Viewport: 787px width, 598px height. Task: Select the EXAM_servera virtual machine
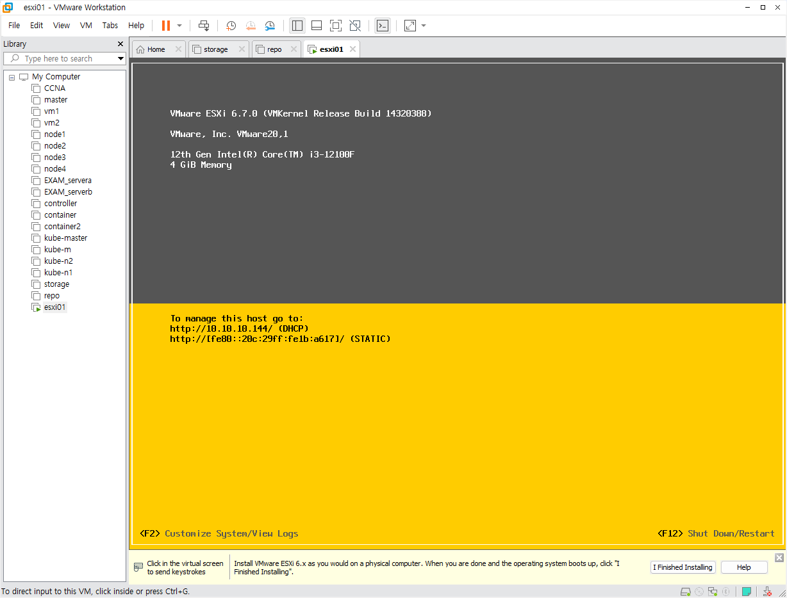[68, 181]
